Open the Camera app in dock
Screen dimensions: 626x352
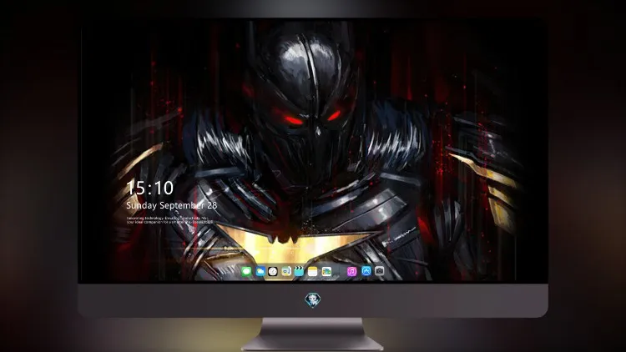[379, 271]
